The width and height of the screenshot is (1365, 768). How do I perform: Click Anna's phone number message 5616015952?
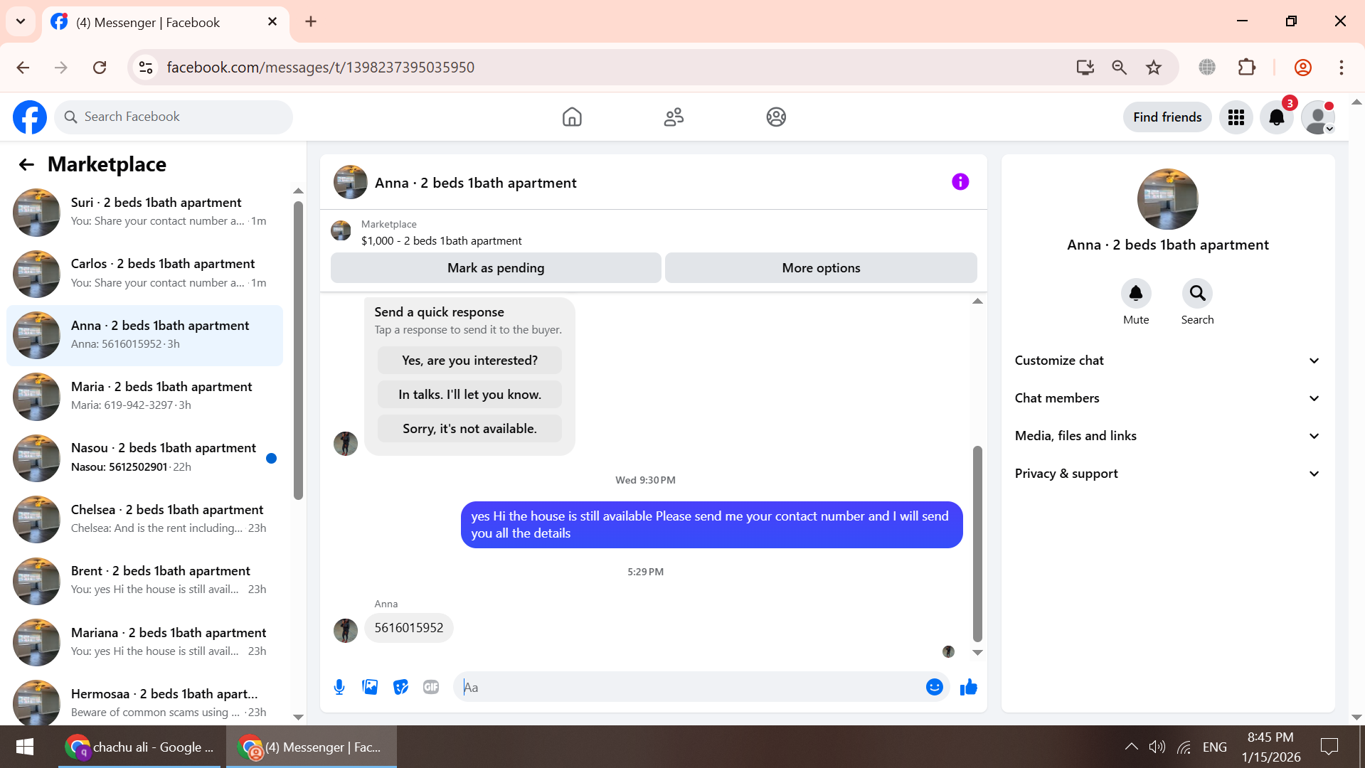coord(409,628)
